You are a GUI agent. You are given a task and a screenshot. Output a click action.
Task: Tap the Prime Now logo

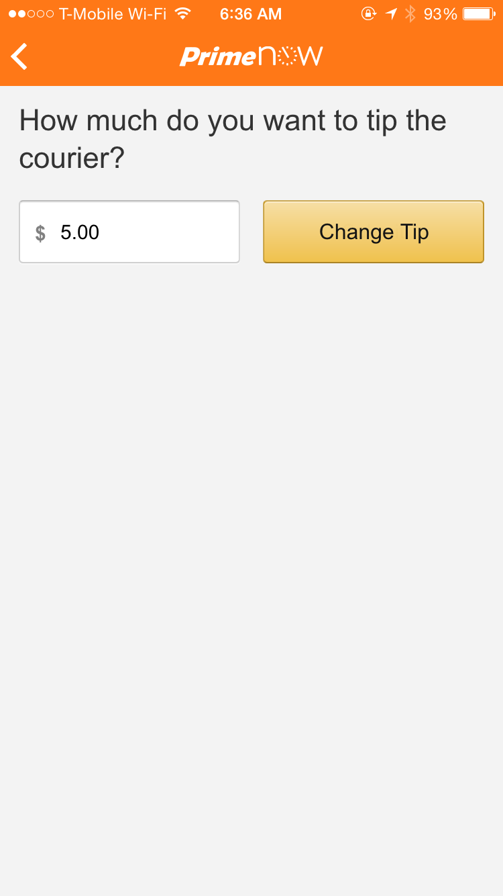point(251,56)
